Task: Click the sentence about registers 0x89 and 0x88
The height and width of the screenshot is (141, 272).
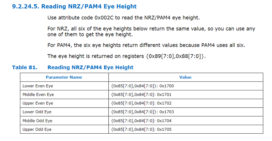Action: (x=126, y=56)
